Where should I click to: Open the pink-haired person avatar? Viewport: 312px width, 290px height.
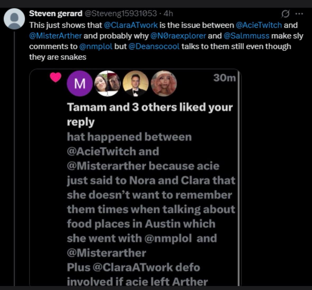pos(164,84)
